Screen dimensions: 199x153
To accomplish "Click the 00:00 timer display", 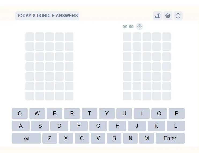I will [128, 27].
